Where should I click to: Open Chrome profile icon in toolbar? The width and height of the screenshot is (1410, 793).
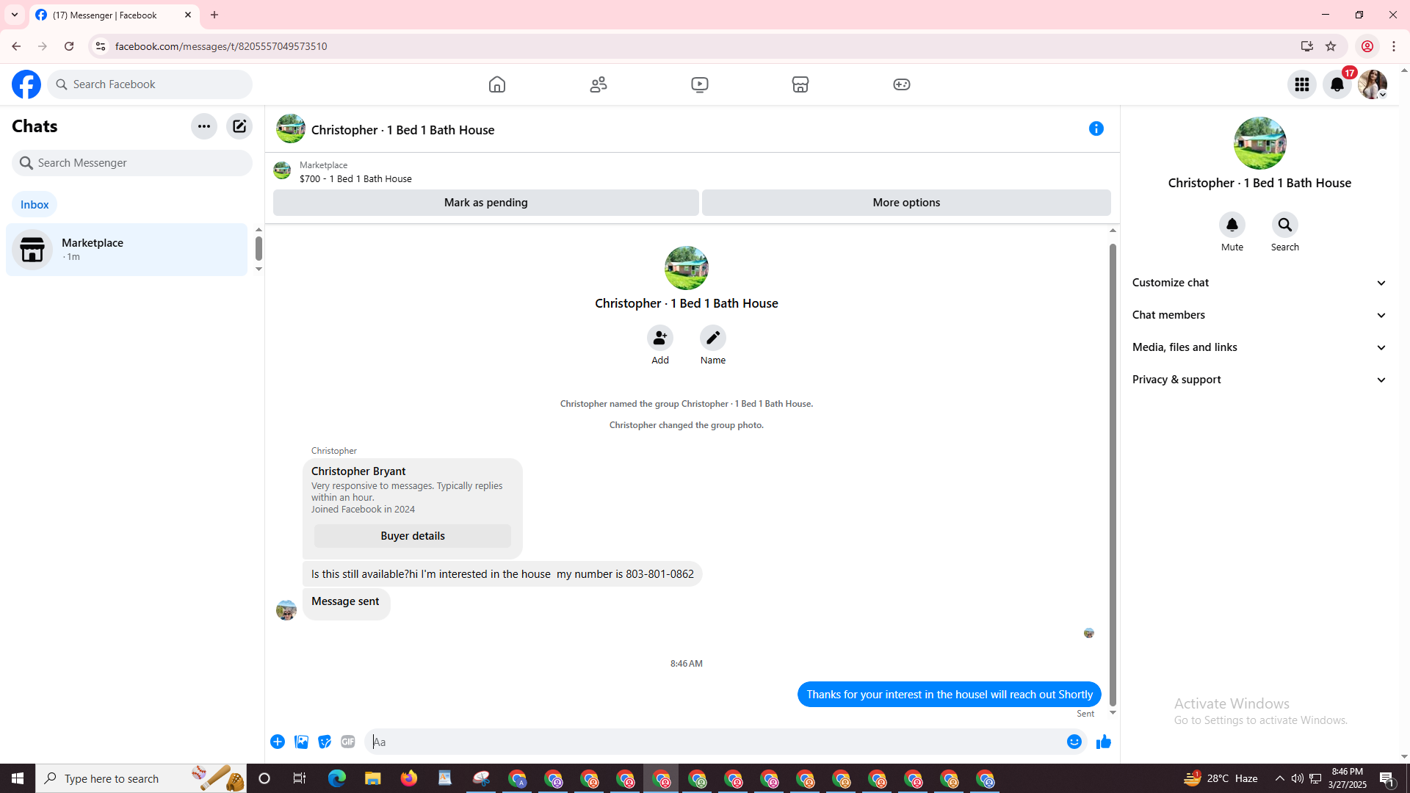(1367, 46)
